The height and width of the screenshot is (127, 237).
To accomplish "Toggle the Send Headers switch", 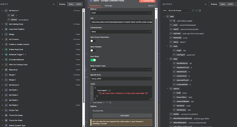I will 93,50.
